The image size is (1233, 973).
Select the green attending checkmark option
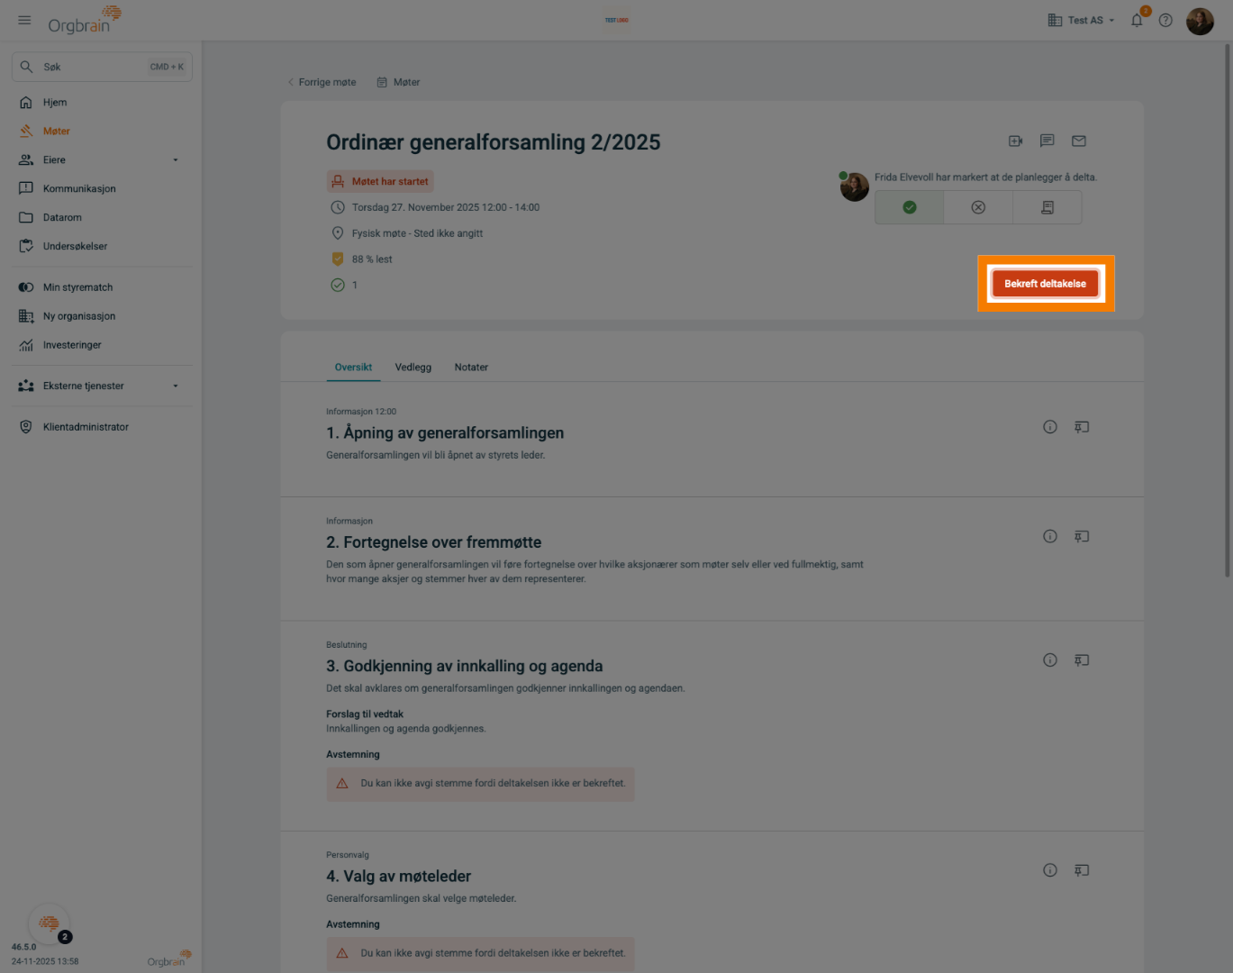(x=909, y=208)
